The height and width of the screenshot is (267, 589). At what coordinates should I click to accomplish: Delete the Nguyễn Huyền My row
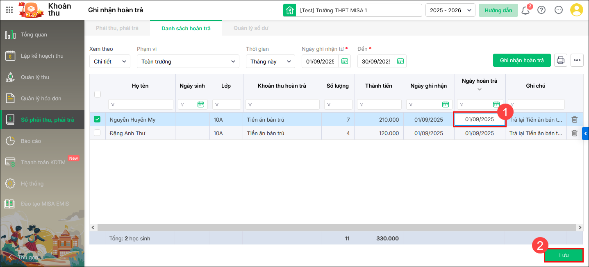click(575, 120)
